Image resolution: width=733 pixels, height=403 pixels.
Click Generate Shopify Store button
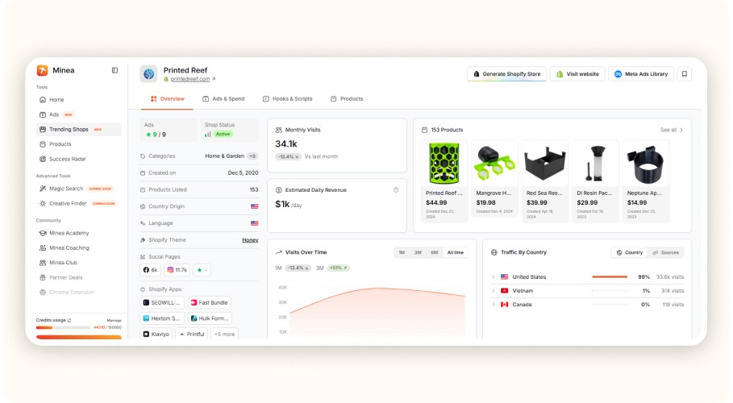coord(506,74)
